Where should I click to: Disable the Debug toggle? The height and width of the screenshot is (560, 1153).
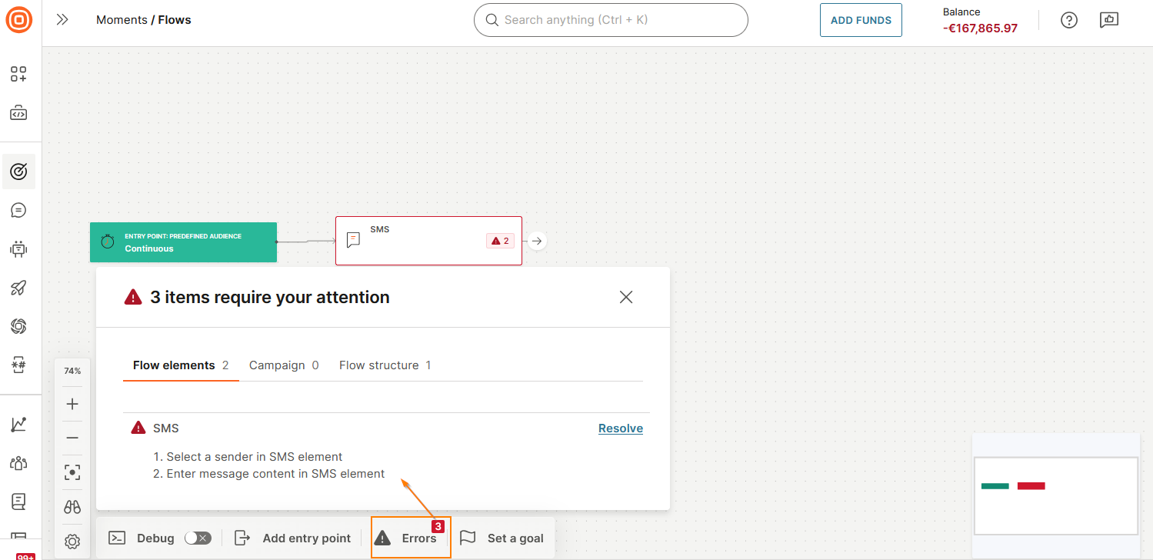point(198,538)
